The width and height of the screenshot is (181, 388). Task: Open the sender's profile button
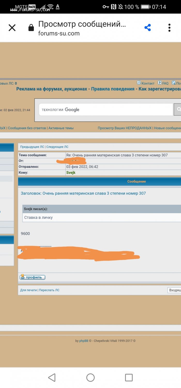(33, 277)
